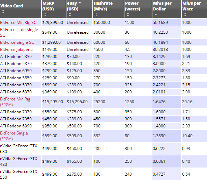Click Mh/s per Dollar descending sort arrow
This screenshot has height=180, width=207.
coord(156,14)
